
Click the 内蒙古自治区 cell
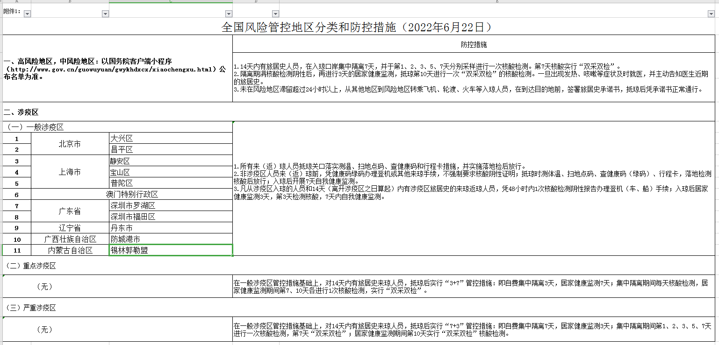(x=70, y=250)
